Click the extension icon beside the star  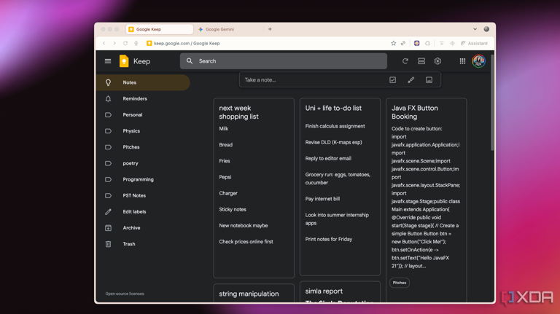[x=403, y=43]
